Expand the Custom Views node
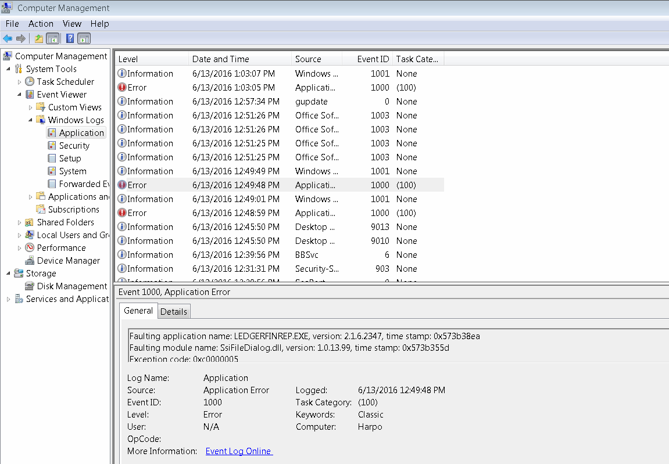This screenshot has height=464, width=669. (x=31, y=107)
